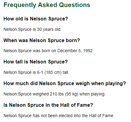The height and width of the screenshot is (122, 131).
Task: Click "(95 kg)" in the weight sentence
Action: [x=72, y=94]
